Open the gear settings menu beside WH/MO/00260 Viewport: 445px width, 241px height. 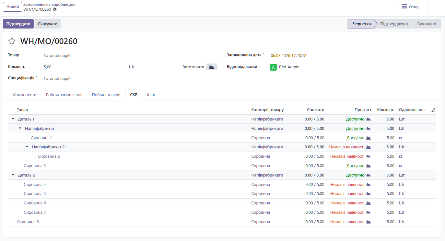(x=55, y=9)
